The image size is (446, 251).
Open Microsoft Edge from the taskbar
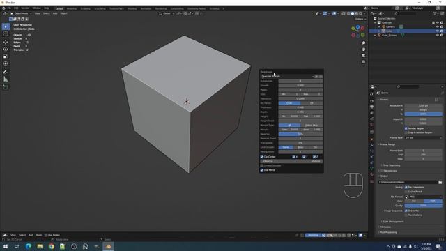tap(29, 246)
